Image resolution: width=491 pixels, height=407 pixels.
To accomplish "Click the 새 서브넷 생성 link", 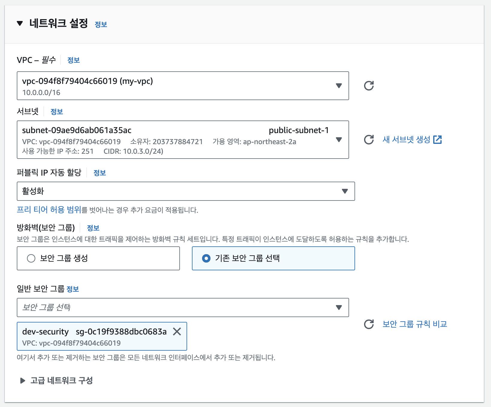I will pos(406,139).
